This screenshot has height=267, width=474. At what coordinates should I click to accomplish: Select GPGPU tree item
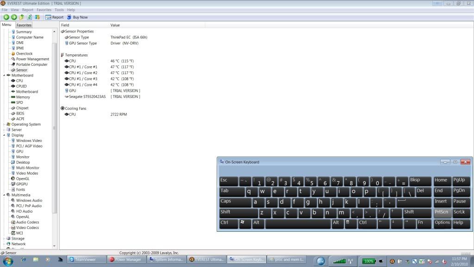22,184
